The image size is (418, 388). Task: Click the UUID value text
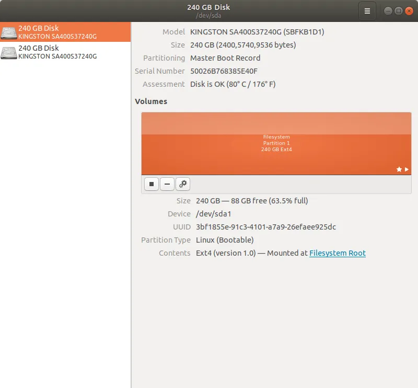(x=266, y=227)
